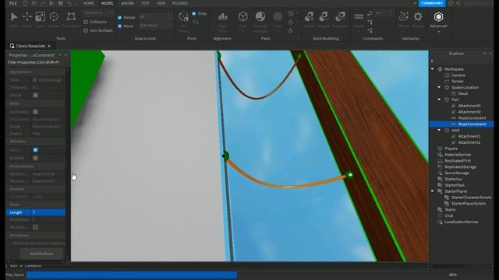Toggle the Rotate snap checkbox
The image size is (499, 280).
pyautogui.click(x=119, y=17)
